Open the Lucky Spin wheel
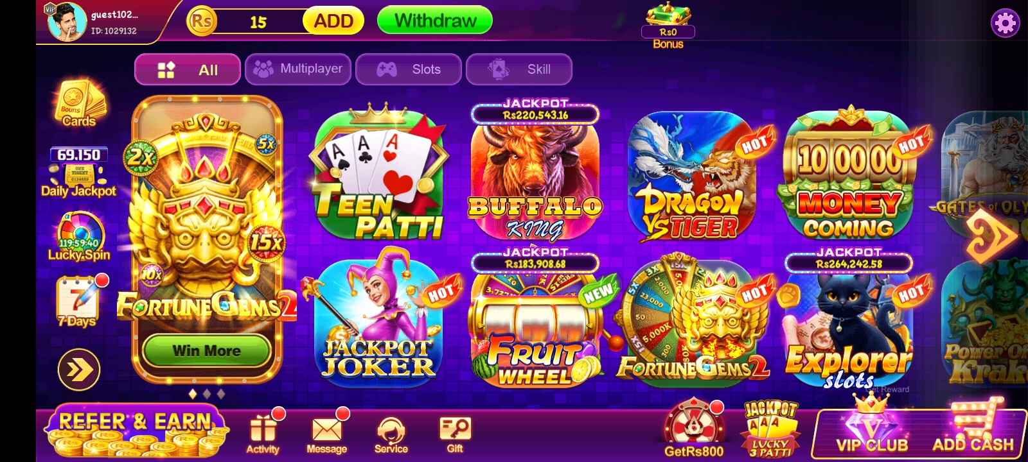The height and width of the screenshot is (462, 1028). click(80, 237)
